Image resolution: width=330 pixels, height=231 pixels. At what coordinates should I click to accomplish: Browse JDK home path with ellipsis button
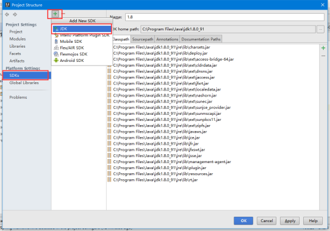pyautogui.click(x=320, y=29)
